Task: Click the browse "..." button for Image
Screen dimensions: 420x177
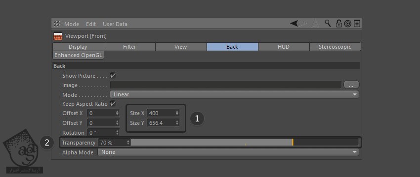Action: pyautogui.click(x=351, y=85)
